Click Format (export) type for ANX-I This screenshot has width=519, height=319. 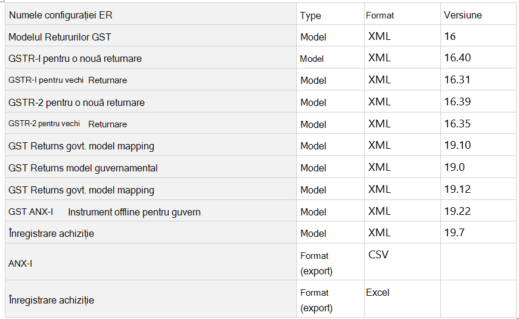point(316,264)
